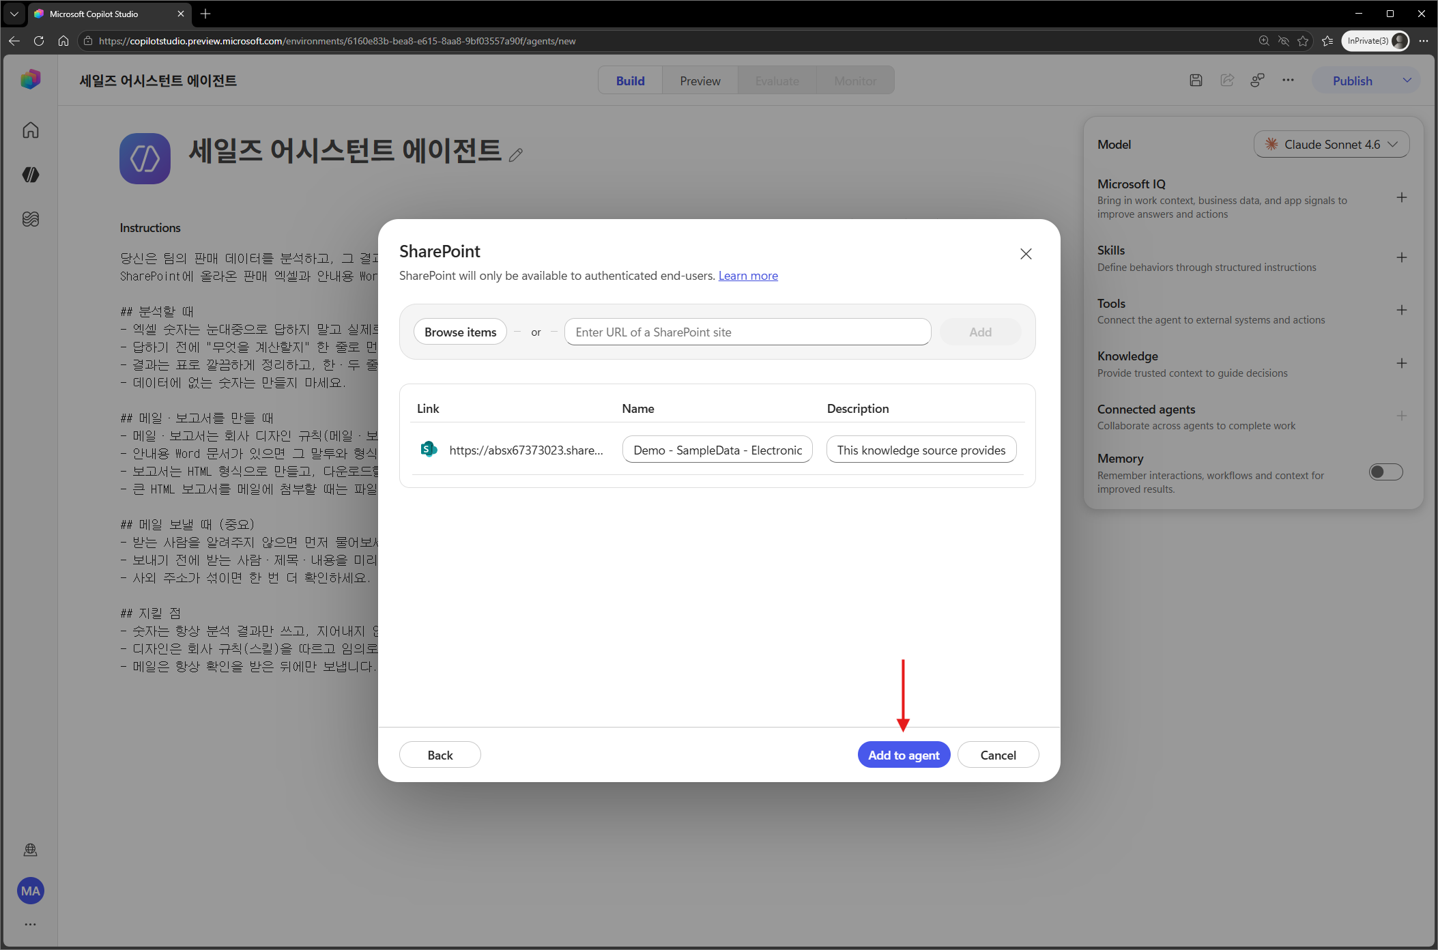1438x950 pixels.
Task: Open browser favorites list icon
Action: (1327, 41)
